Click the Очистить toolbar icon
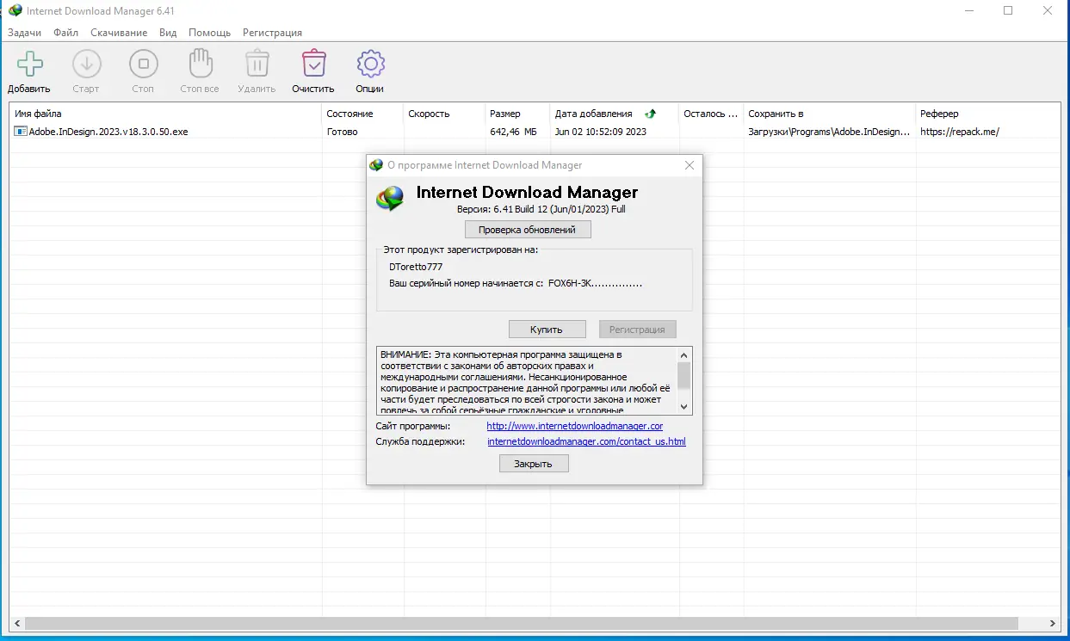The height and width of the screenshot is (641, 1070). coord(313,64)
